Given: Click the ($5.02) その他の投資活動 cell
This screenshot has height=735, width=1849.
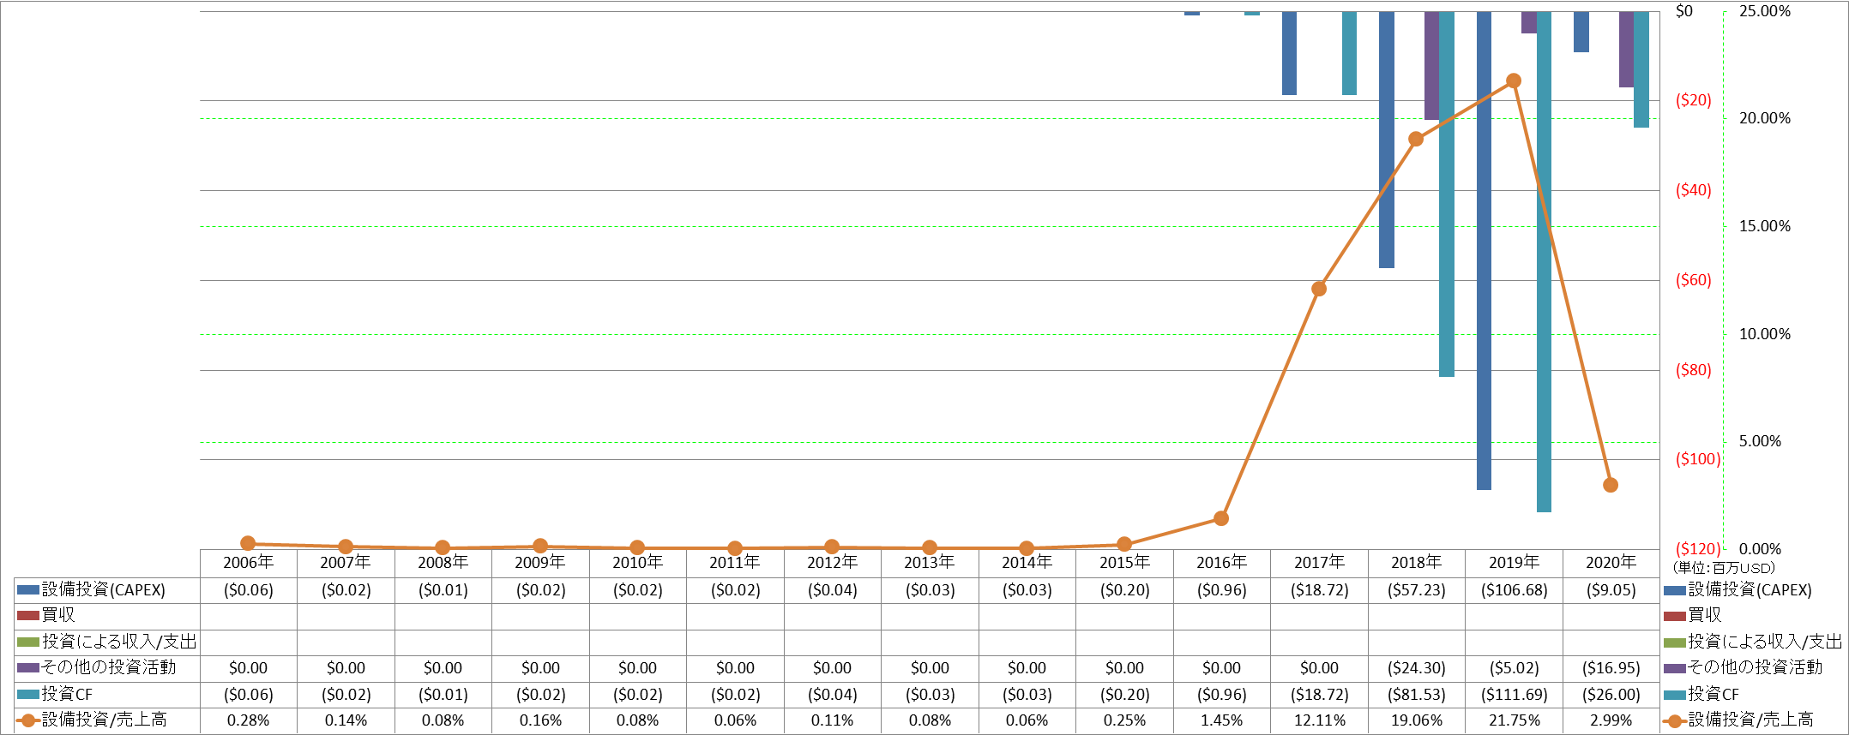Looking at the screenshot, I should pos(1514,668).
